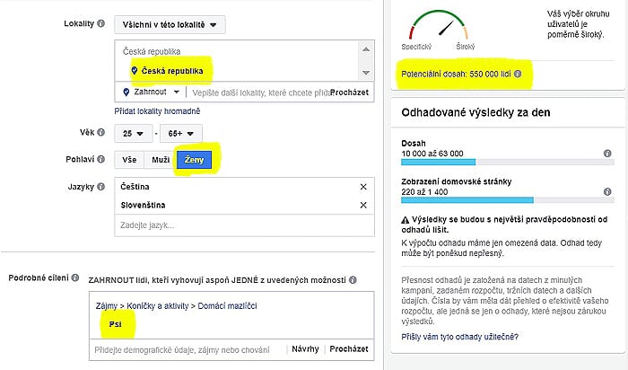This screenshot has width=628, height=370.
Task: Click the info icon beside Věk label
Action: pyautogui.click(x=100, y=132)
